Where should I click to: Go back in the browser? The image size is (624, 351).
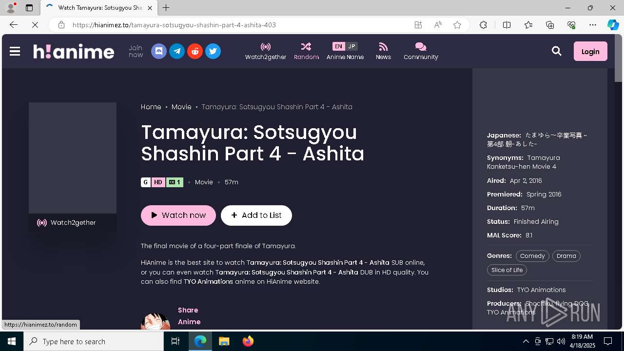click(14, 25)
